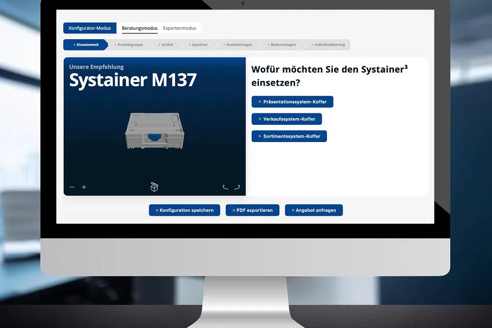Go to the Produktgruppe step
This screenshot has width=492, height=328.
[128, 44]
